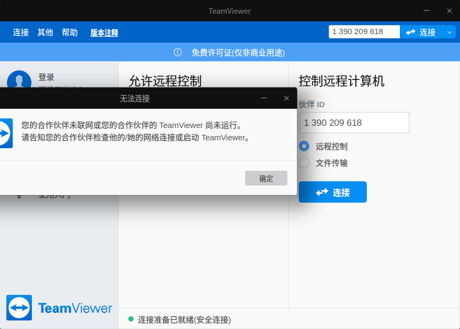This screenshot has height=329, width=460.
Task: Click the green connection-ready status dot
Action: [132, 320]
